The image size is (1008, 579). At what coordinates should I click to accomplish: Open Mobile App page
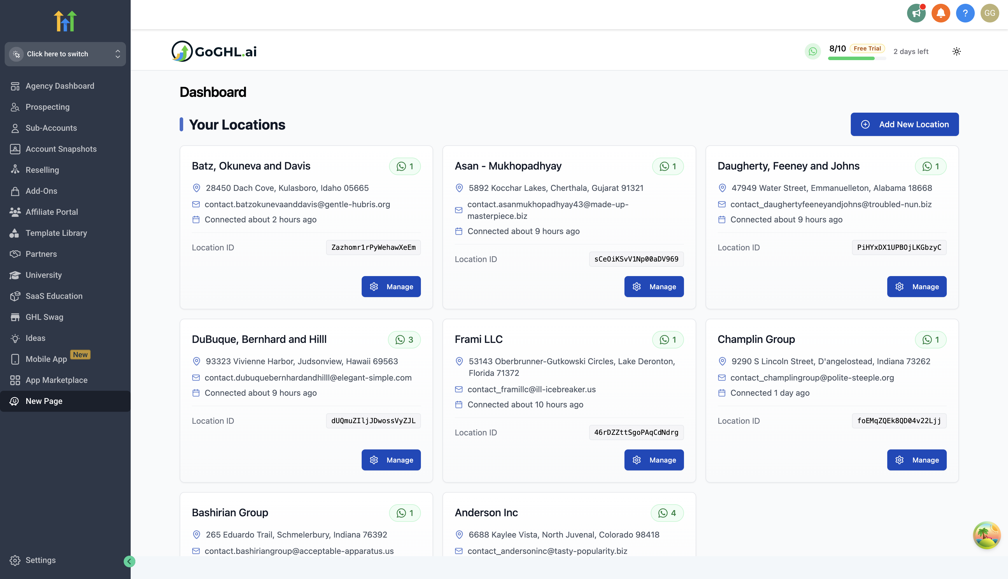[x=65, y=359]
